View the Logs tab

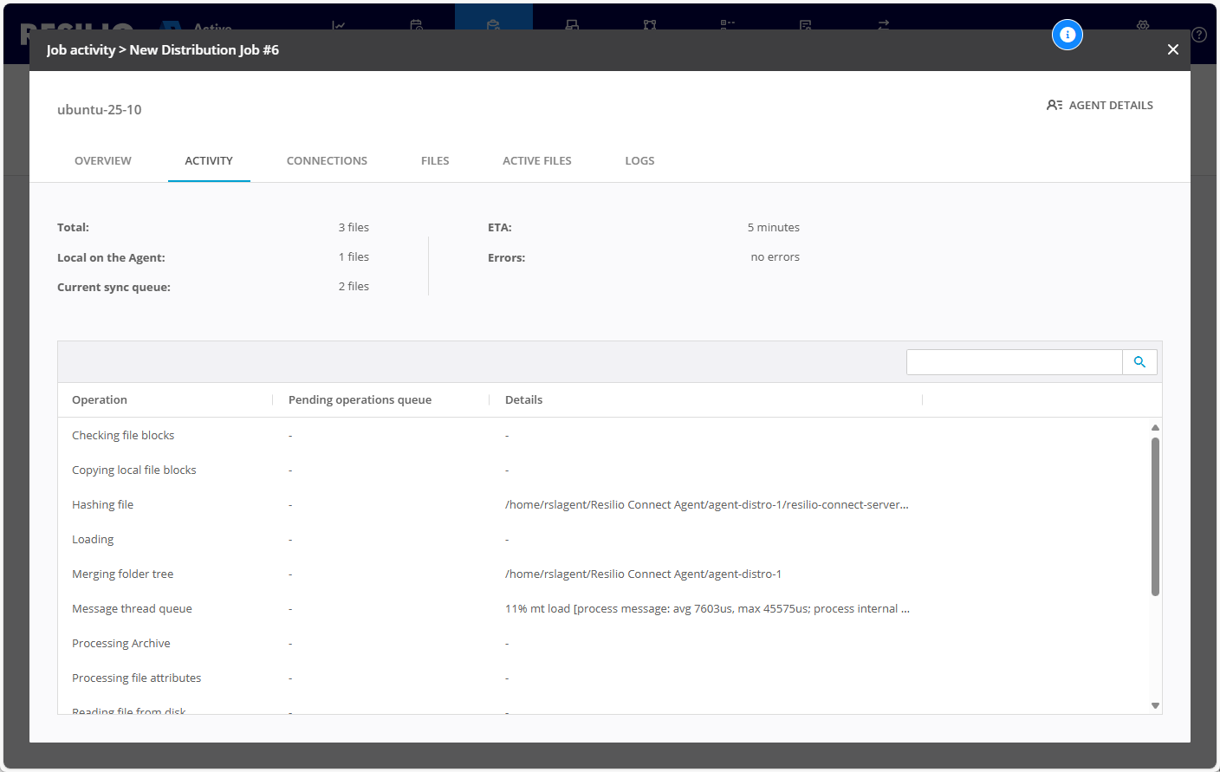[639, 160]
